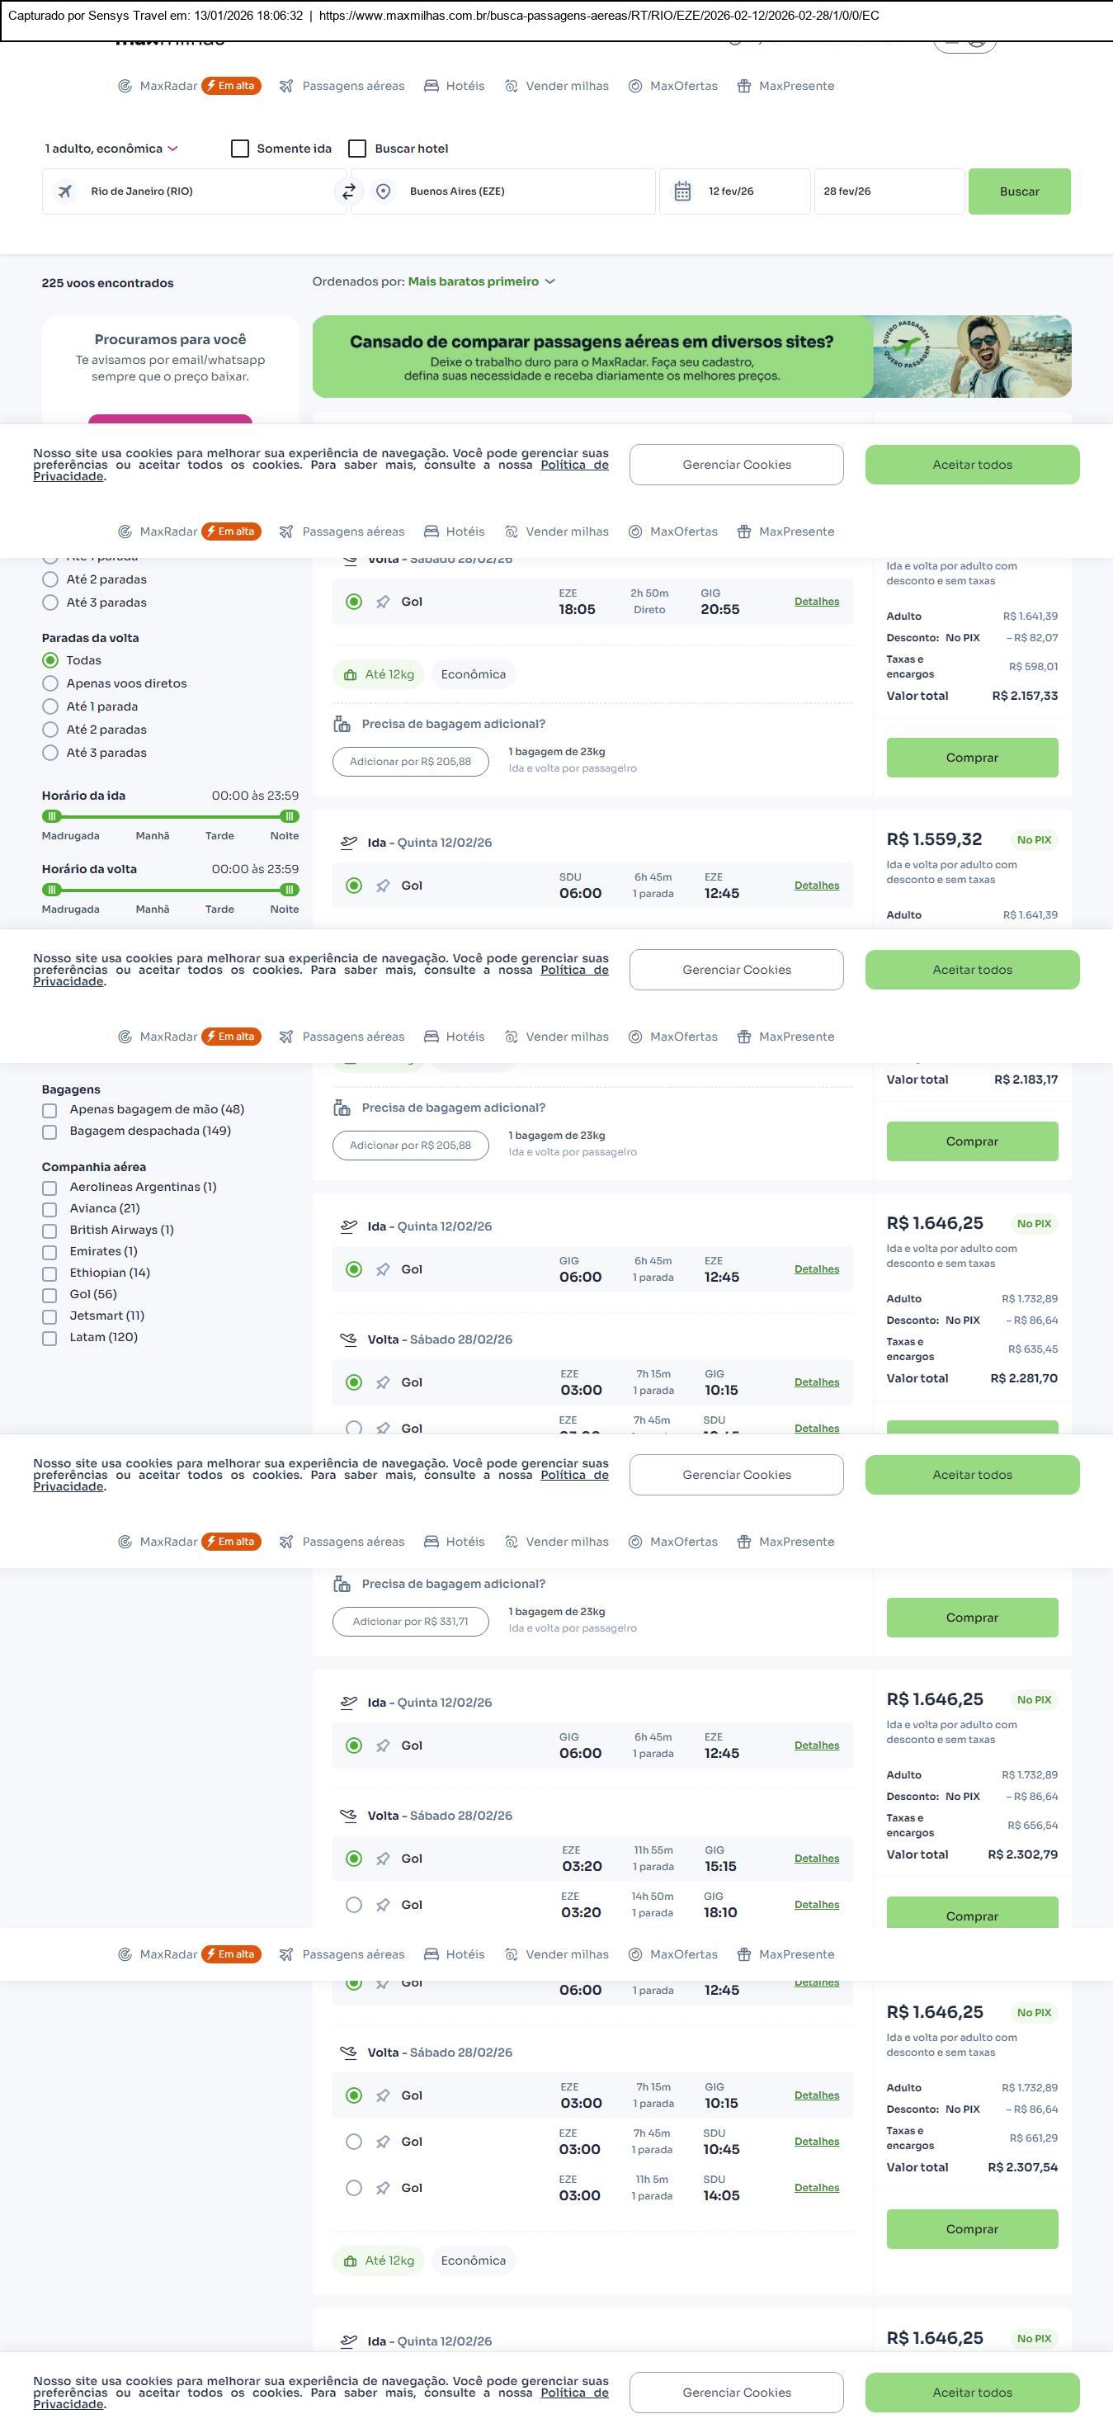
Task: Select 'Apenas voos diretos' for return stops
Action: (x=51, y=684)
